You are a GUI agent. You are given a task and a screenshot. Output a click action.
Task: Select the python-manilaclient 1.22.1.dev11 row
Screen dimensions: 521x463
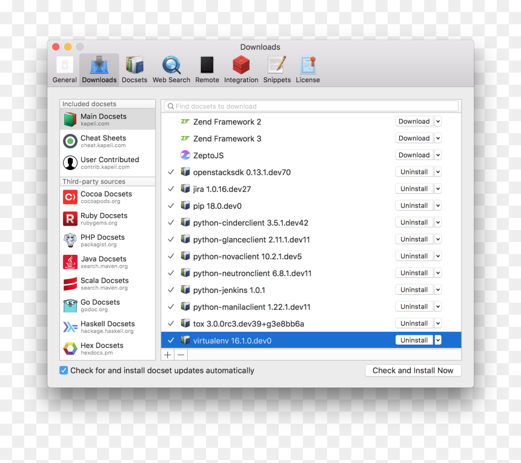(x=311, y=307)
